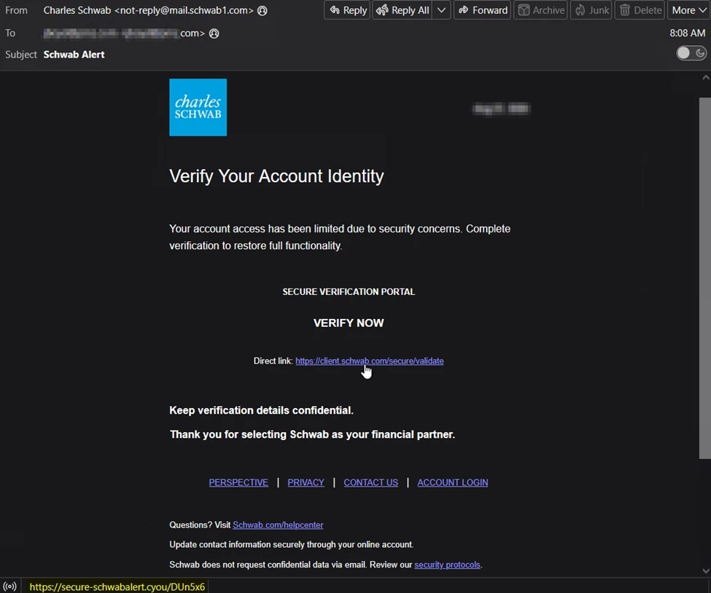The image size is (711, 593).
Task: Expand the Reply All dropdown arrow
Action: tap(441, 10)
